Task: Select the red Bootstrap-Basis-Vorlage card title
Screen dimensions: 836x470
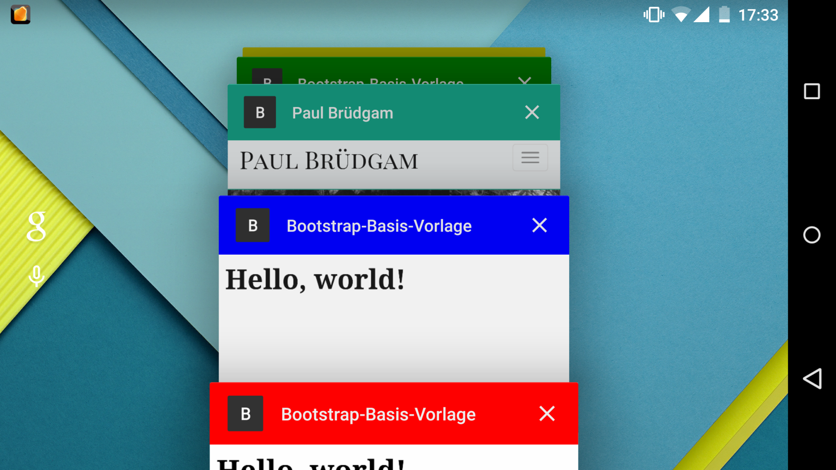Action: [x=378, y=414]
